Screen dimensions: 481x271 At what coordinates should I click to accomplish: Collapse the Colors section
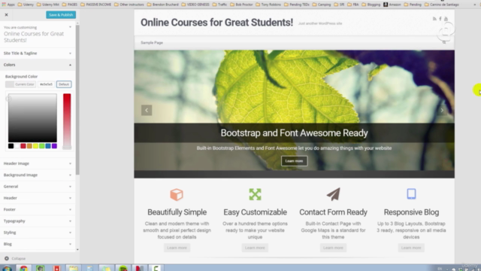[38, 65]
